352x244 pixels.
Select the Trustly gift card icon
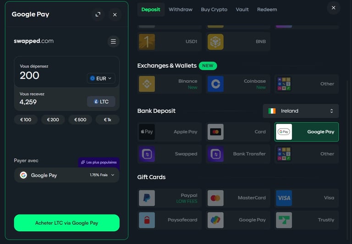tap(284, 220)
